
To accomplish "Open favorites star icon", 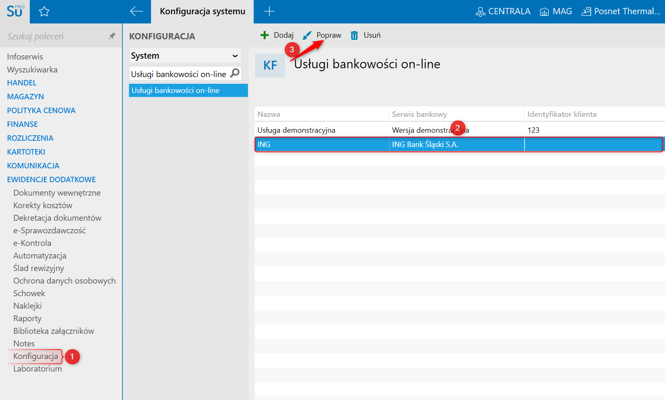I will [44, 11].
